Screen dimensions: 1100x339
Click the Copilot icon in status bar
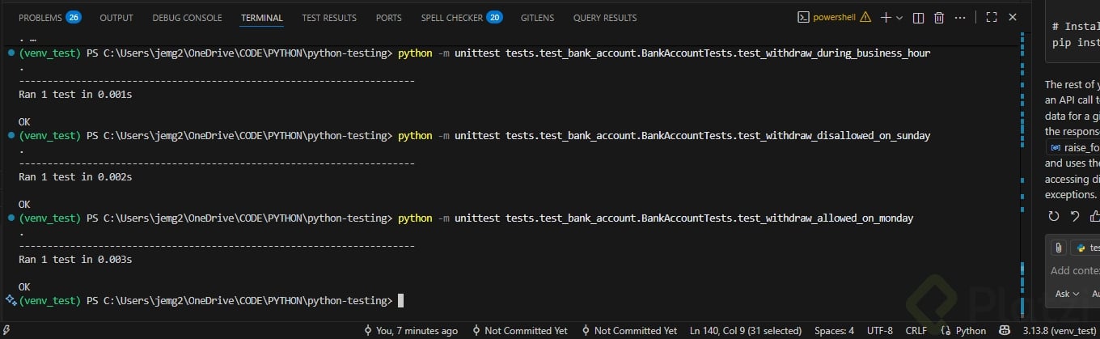1005,330
